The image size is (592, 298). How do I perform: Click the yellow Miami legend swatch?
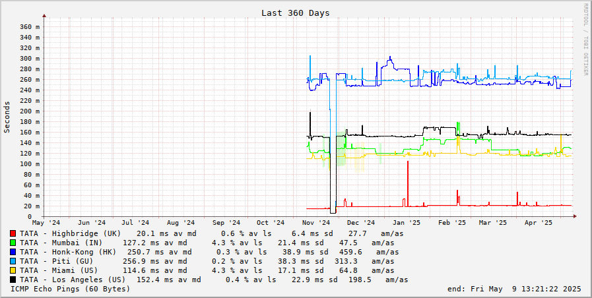pyautogui.click(x=13, y=270)
